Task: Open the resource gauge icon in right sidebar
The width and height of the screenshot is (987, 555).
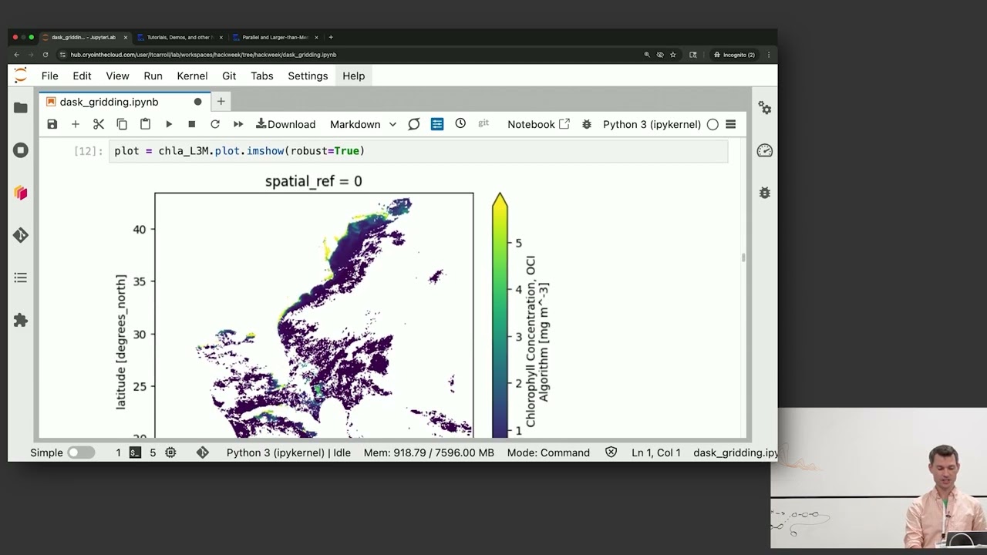Action: (765, 150)
